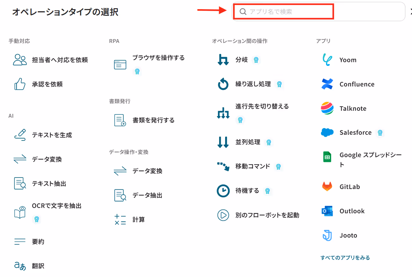Viewport: 412px width, 277px height.
Task: Open the Yoom app icon
Action: click(327, 60)
